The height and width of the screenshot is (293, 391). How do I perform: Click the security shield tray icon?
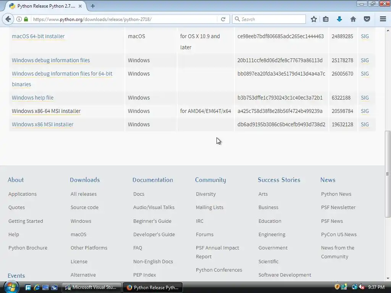click(337, 287)
